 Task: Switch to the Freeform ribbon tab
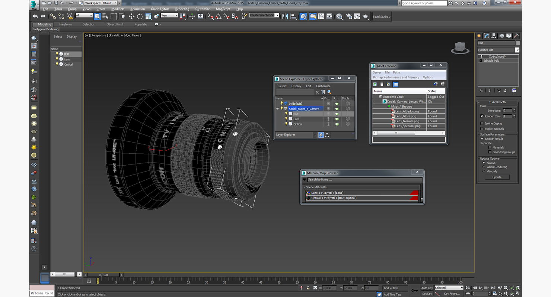pos(66,24)
